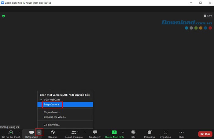The image size is (214, 139).
Task: Expand the arrow beside Người tham gia
Action: coord(84,132)
